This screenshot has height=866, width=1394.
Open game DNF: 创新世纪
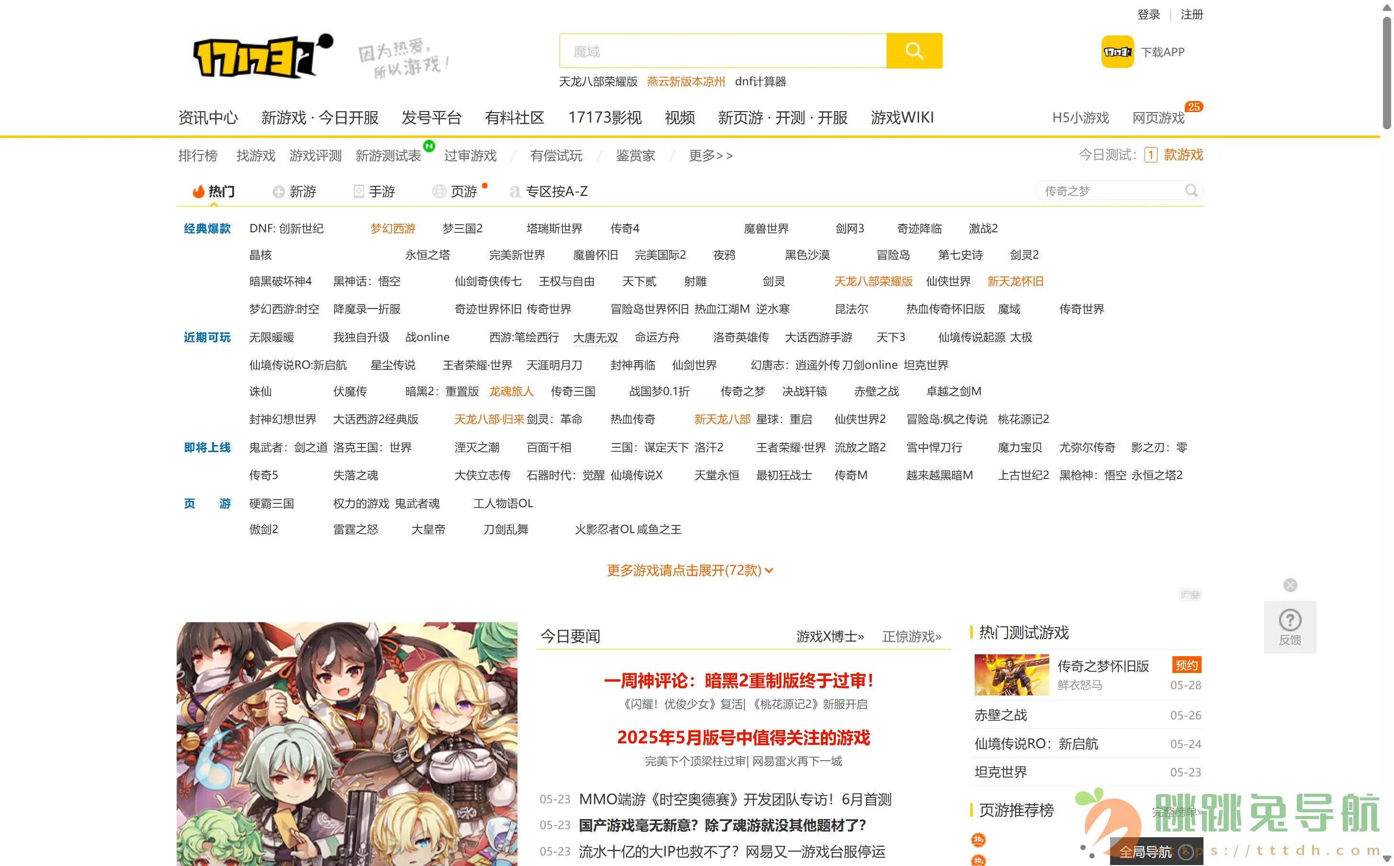point(286,228)
